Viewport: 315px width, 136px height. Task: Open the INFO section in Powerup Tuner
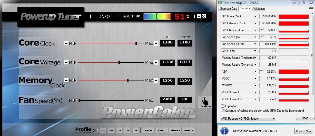(x=105, y=16)
